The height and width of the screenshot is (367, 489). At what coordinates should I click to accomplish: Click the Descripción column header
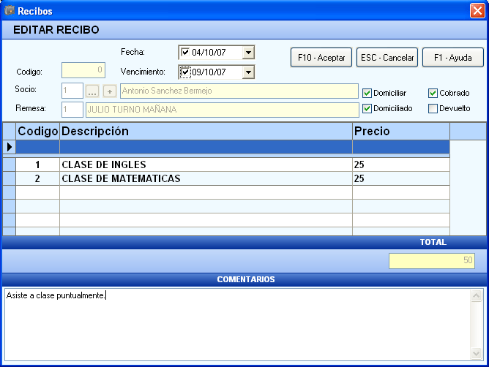tap(206, 131)
